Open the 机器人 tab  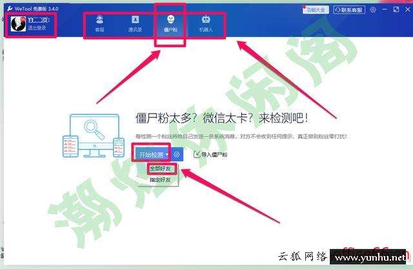tap(206, 24)
